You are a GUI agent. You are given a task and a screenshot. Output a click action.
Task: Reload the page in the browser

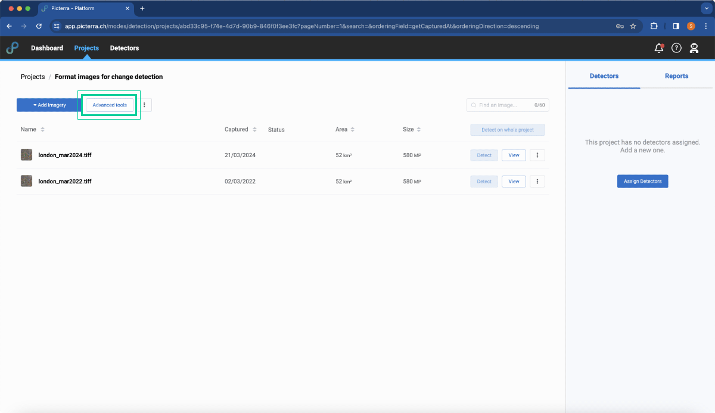[x=39, y=26]
